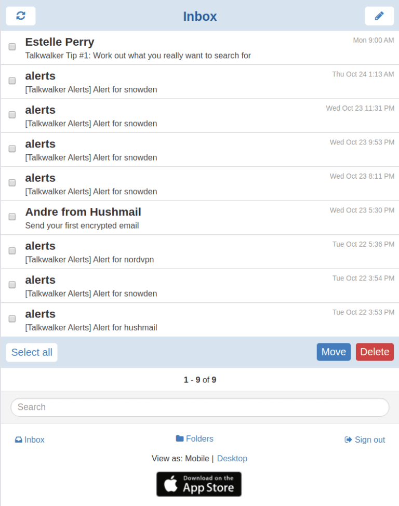Switch to Desktop view
The image size is (399, 506).
[x=232, y=458]
